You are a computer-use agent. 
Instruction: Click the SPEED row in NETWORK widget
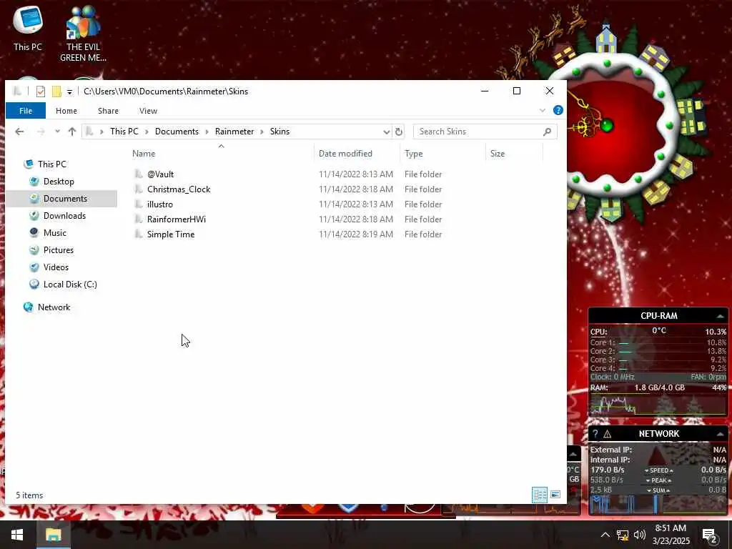pyautogui.click(x=658, y=470)
